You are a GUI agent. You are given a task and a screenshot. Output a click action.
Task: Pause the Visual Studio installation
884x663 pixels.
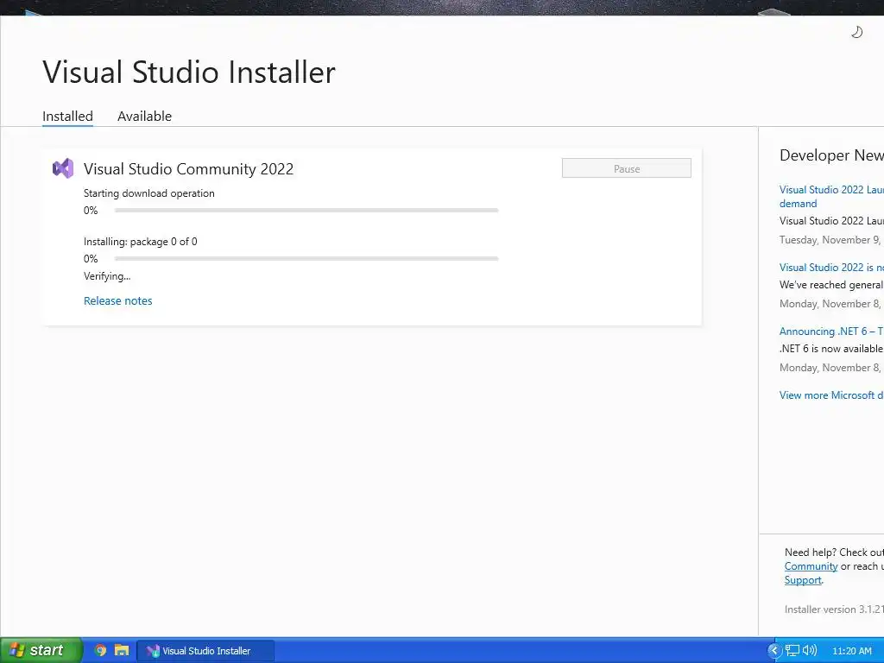[x=627, y=168]
